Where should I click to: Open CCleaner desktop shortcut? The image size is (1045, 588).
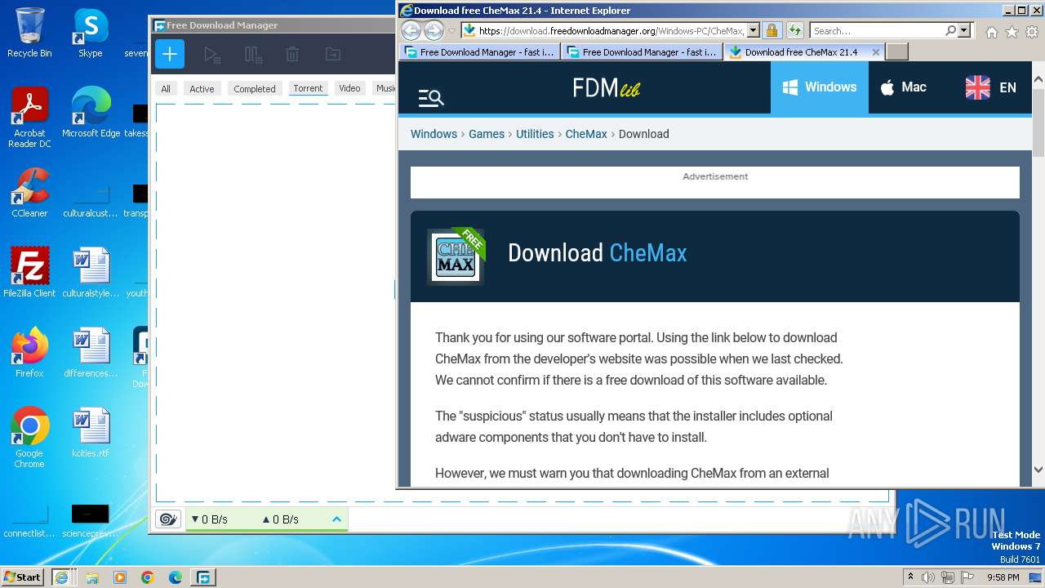click(x=29, y=193)
